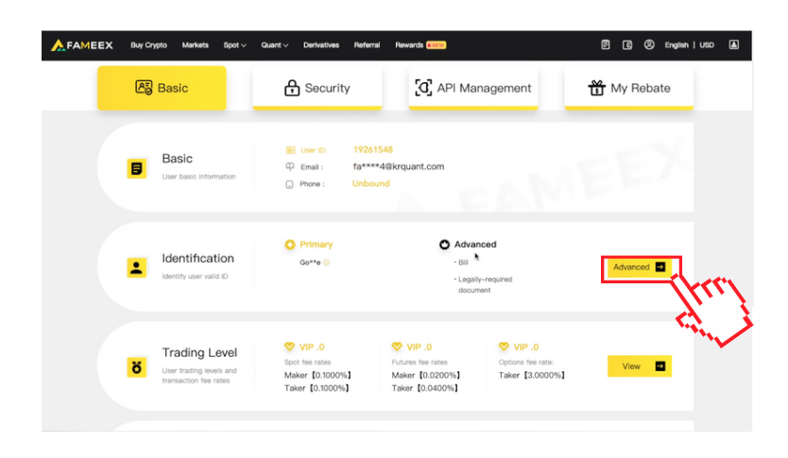The width and height of the screenshot is (788, 458).
Task: Click the Email row icon
Action: click(x=290, y=167)
